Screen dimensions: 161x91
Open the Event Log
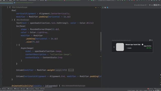[150, 89]
